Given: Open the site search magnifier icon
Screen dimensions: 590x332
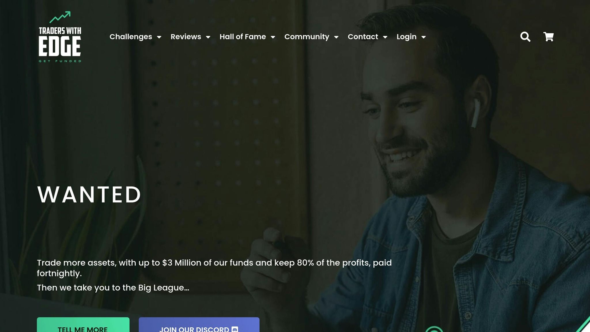Looking at the screenshot, I should point(525,37).
